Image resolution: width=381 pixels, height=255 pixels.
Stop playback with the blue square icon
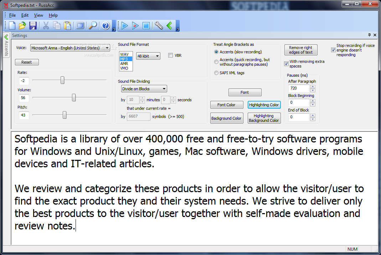tap(146, 26)
